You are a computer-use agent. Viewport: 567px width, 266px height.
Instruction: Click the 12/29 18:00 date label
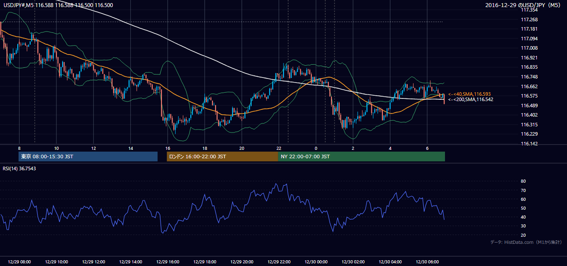[205, 262]
